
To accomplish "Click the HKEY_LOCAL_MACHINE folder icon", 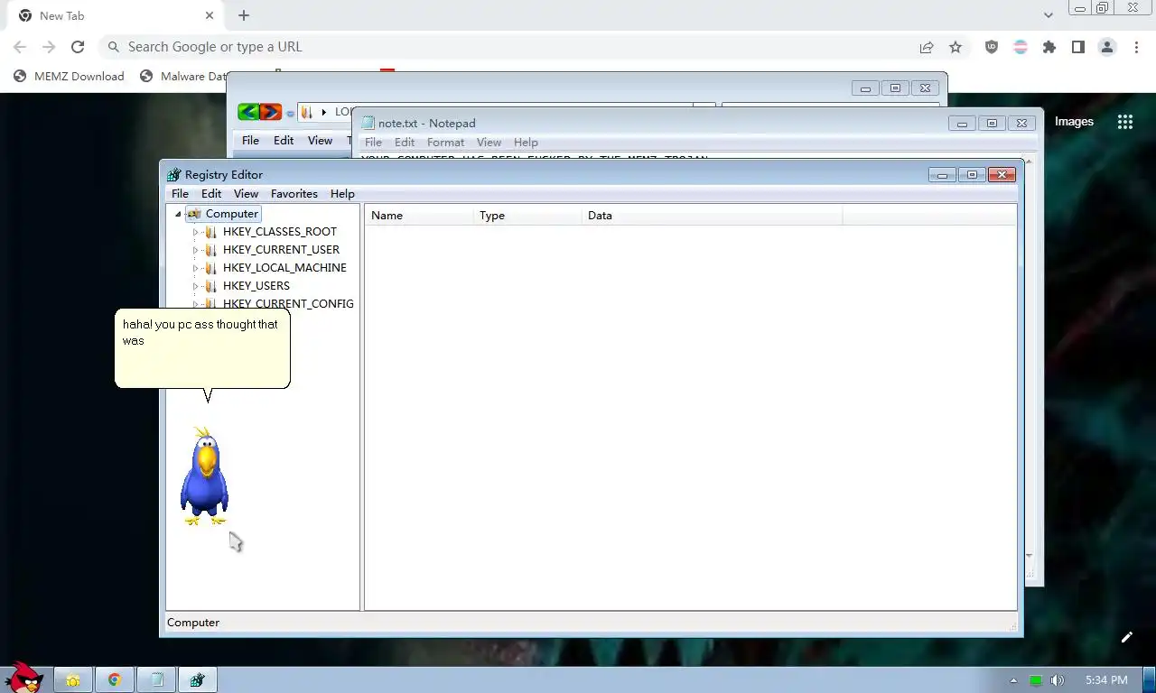I will (210, 268).
